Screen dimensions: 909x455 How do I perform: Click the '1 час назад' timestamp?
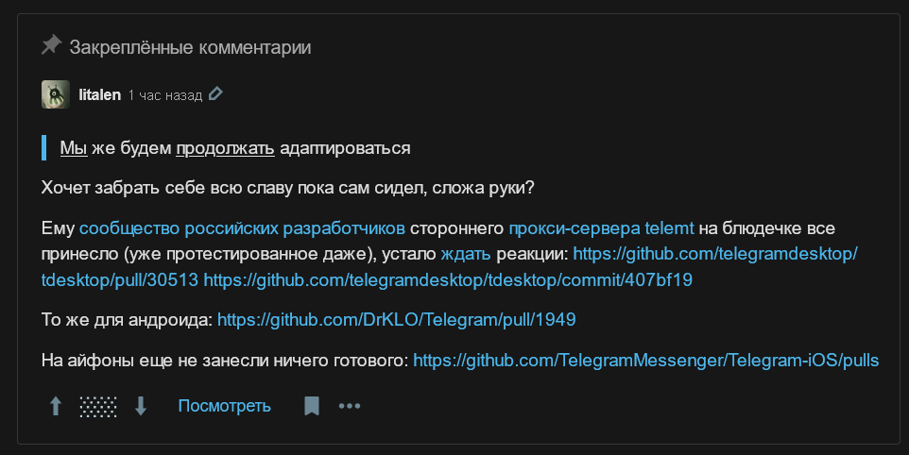(165, 95)
